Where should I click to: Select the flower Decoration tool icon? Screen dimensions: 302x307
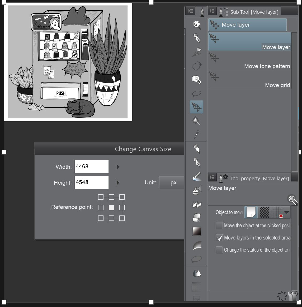[197, 52]
